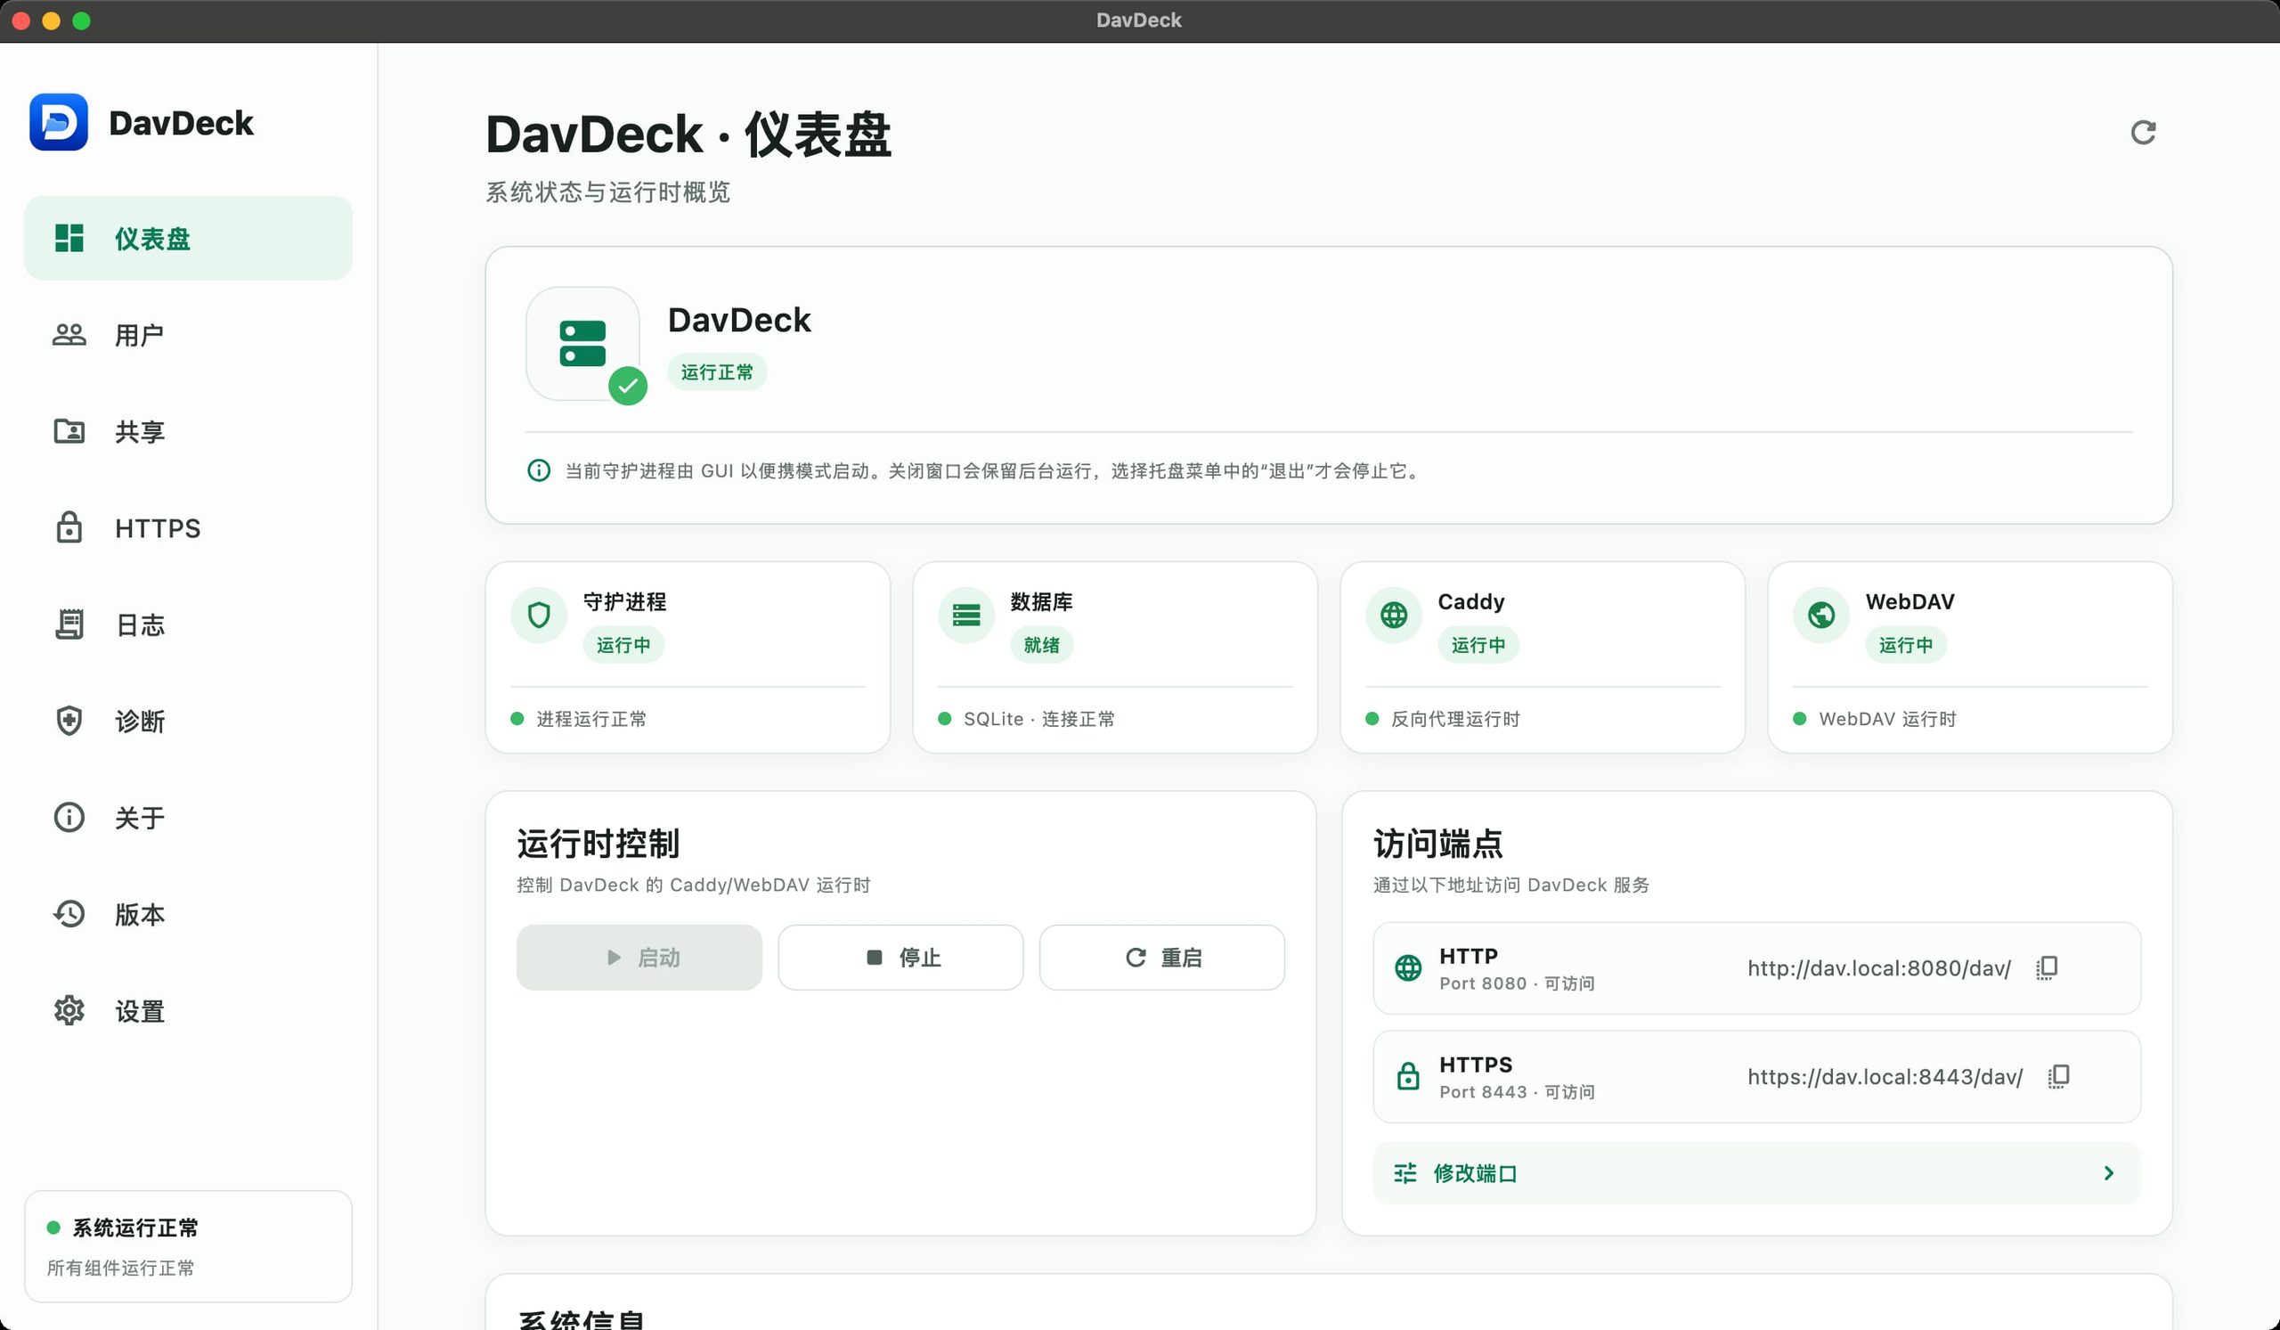Click the dashboard grid icon beside 仪表盘
Screen dimensions: 2280x1330
(x=69, y=238)
